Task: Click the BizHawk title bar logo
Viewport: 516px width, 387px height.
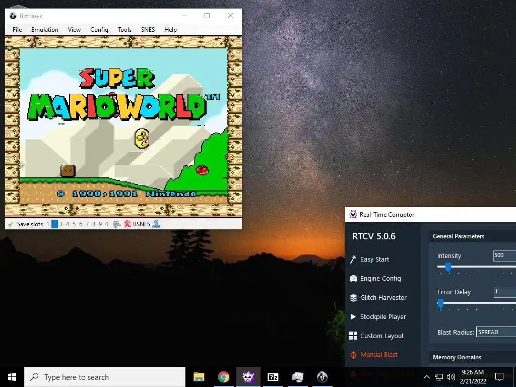Action: pos(13,16)
